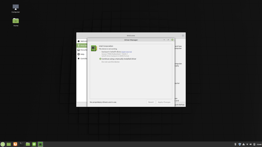
Task: Click the Show Desktop green panel icon
Action: (9, 144)
